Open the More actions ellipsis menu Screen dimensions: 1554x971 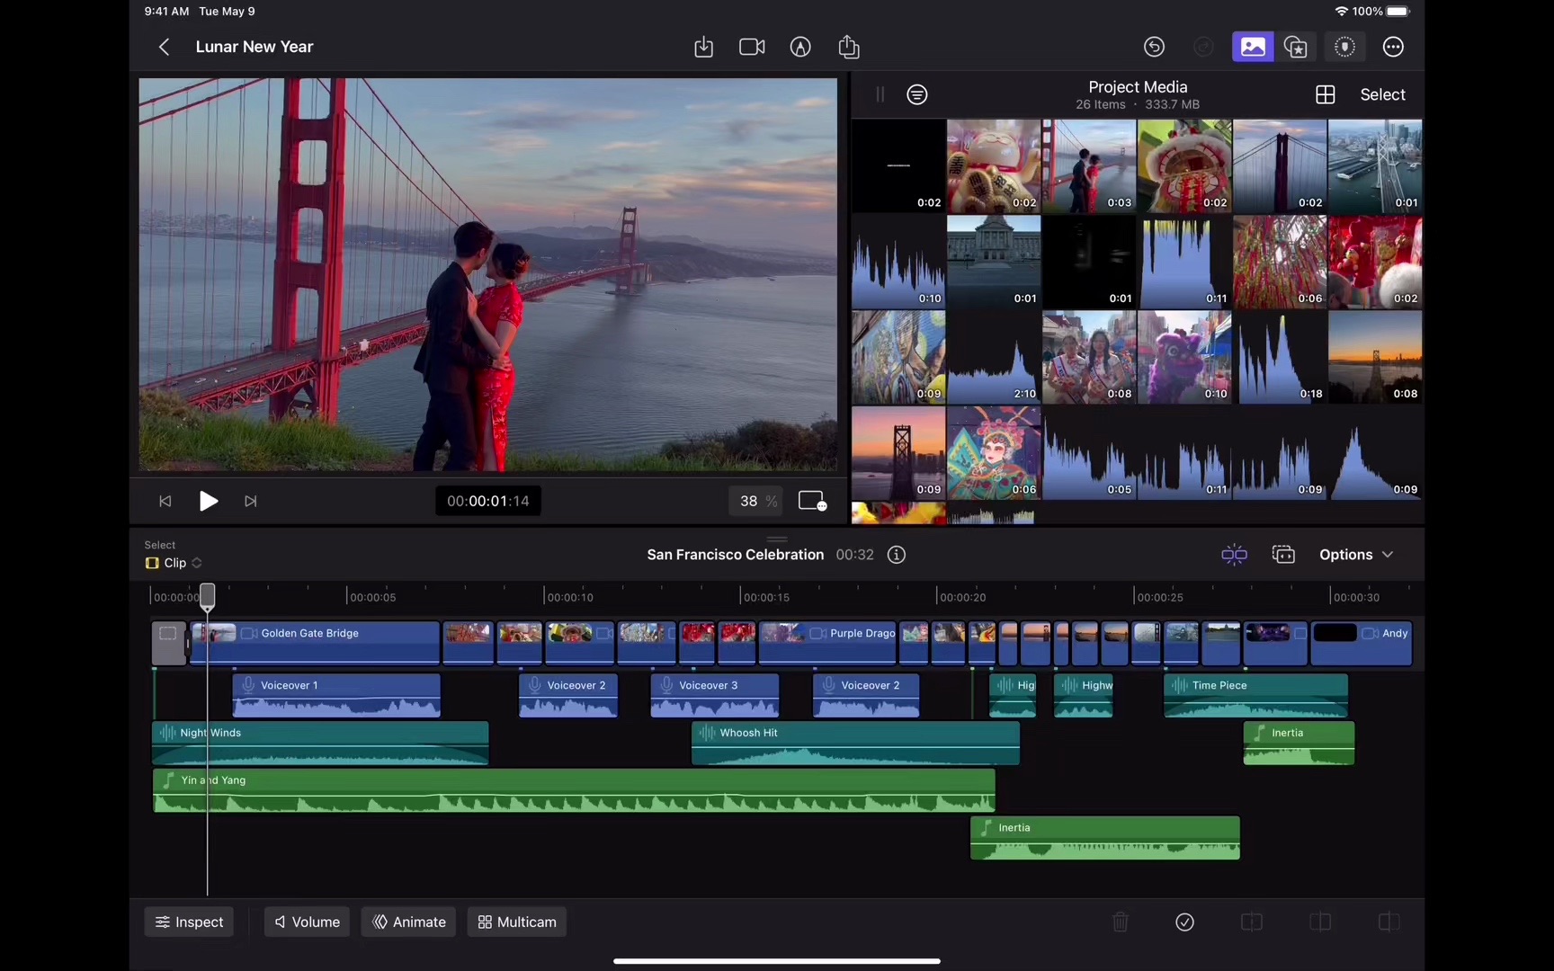coord(1393,47)
